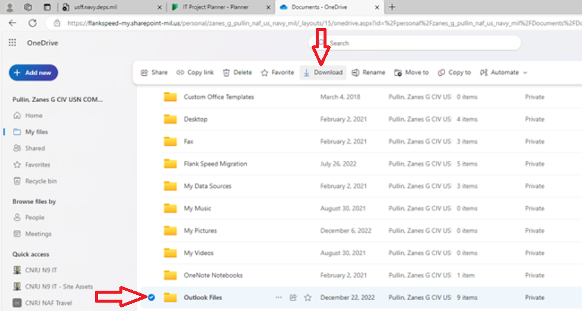Image resolution: width=582 pixels, height=311 pixels.
Task: Click the My Data Sources folder icon
Action: coord(170,186)
